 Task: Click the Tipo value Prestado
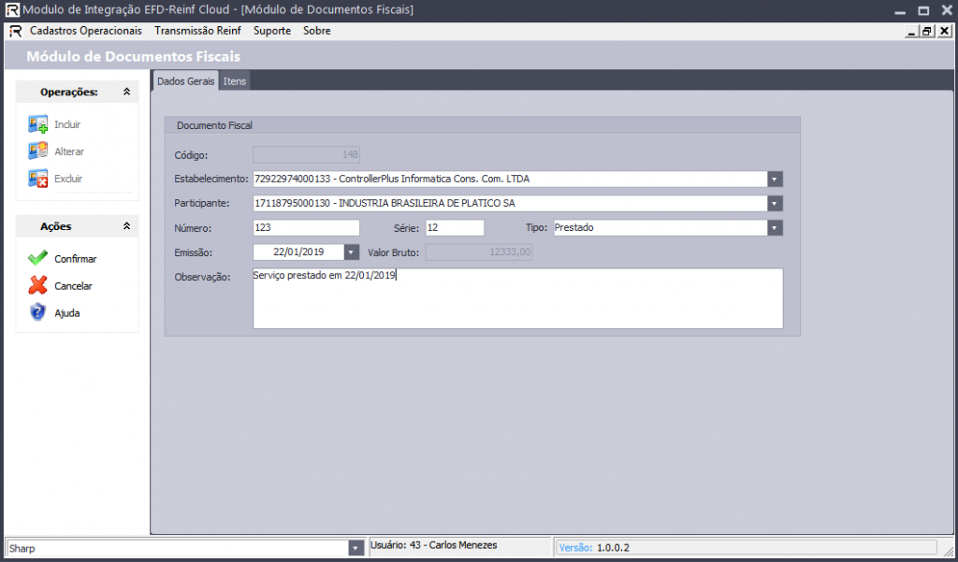pyautogui.click(x=573, y=227)
